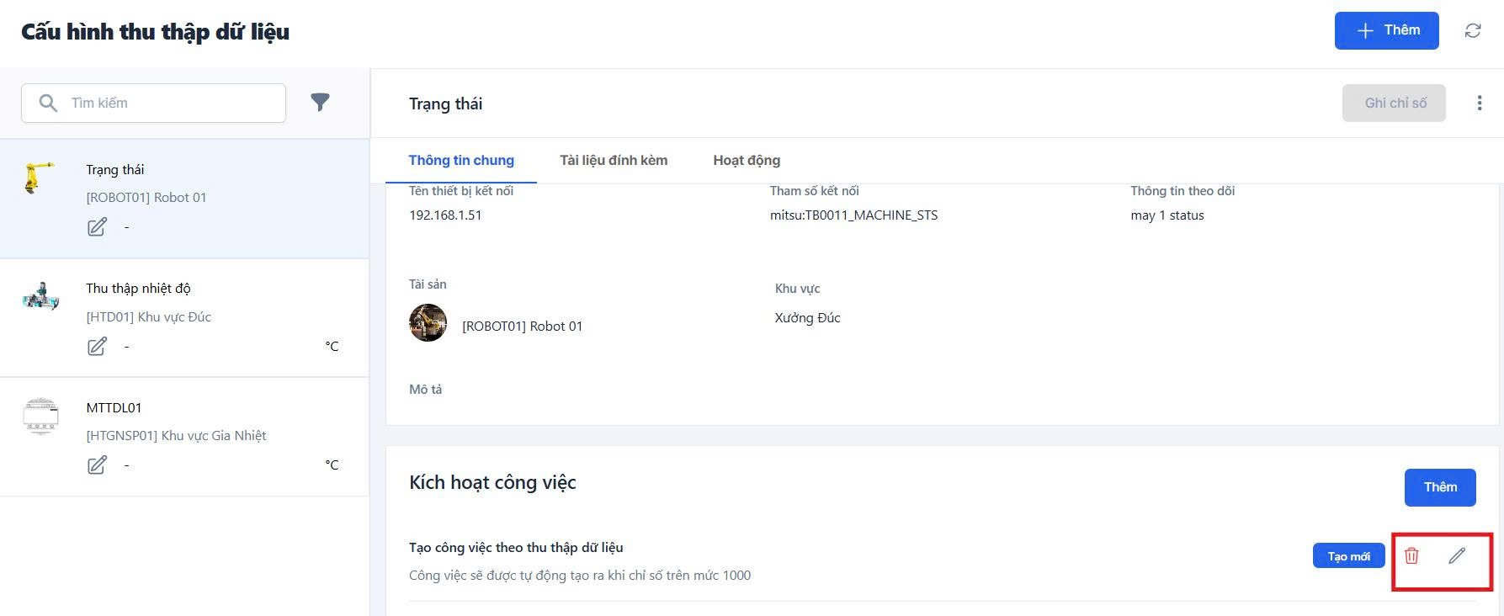Open the Hoạt động tab
Screen dimensions: 1504x616
click(x=747, y=161)
